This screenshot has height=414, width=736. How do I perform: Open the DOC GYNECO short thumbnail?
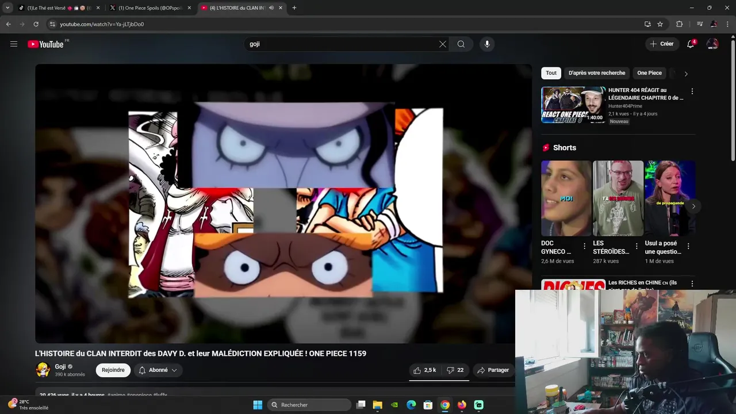566,198
